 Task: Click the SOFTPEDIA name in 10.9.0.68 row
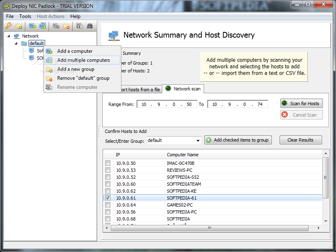coord(178,219)
